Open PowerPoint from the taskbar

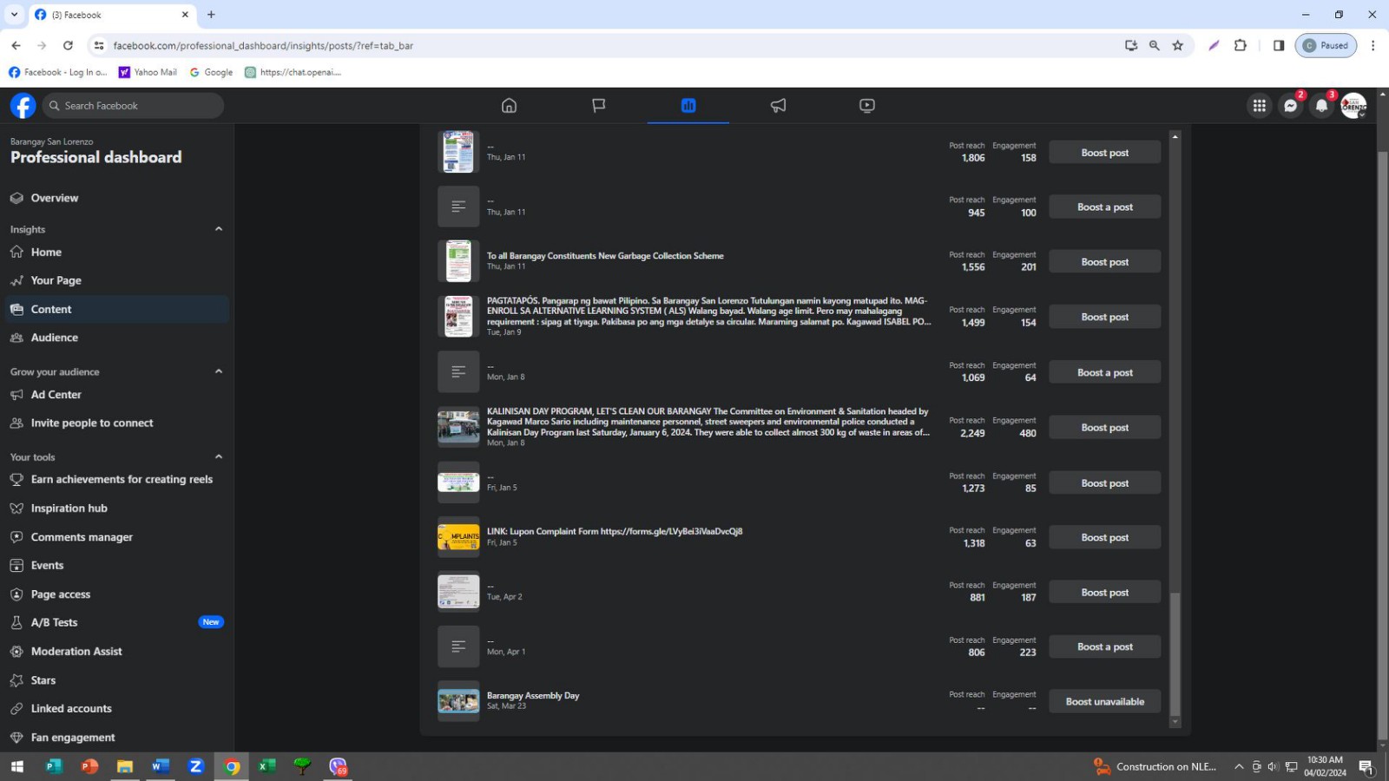click(89, 766)
